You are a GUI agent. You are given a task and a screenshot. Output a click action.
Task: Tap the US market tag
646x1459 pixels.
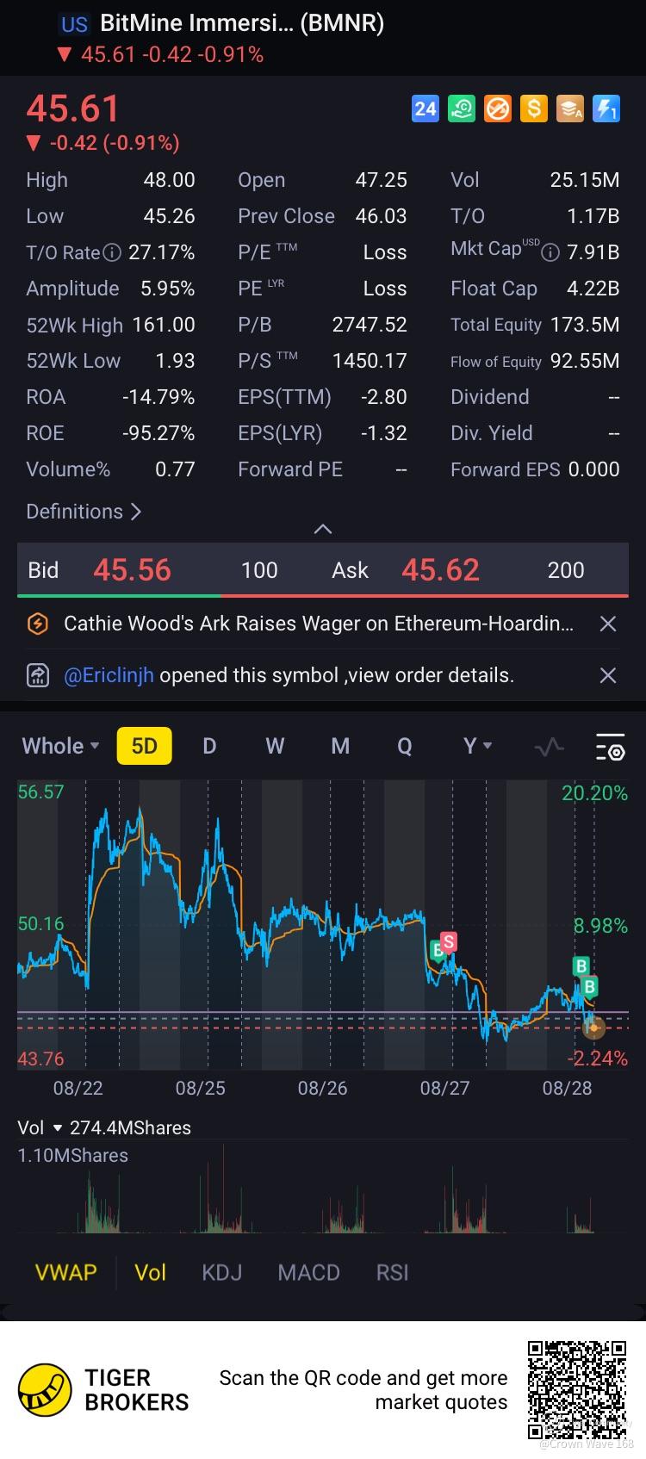(74, 24)
